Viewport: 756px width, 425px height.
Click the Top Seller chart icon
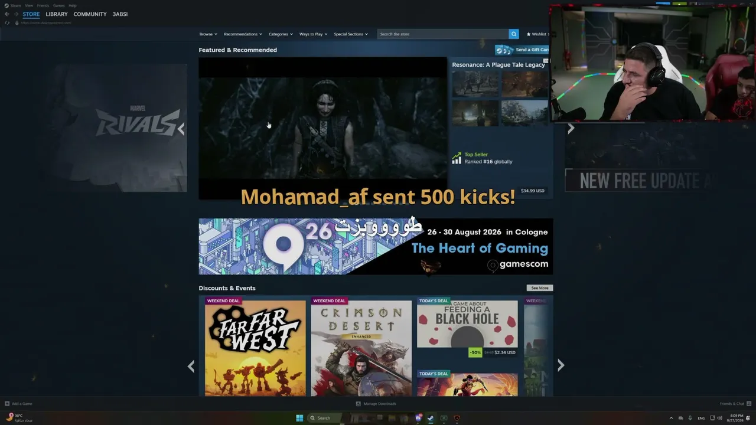tap(457, 158)
